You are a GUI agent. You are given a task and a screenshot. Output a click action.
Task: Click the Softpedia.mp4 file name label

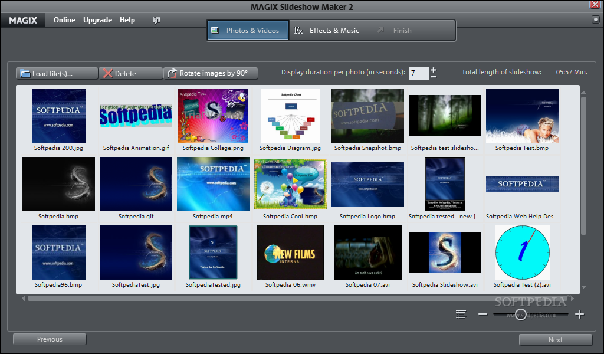pyautogui.click(x=212, y=217)
